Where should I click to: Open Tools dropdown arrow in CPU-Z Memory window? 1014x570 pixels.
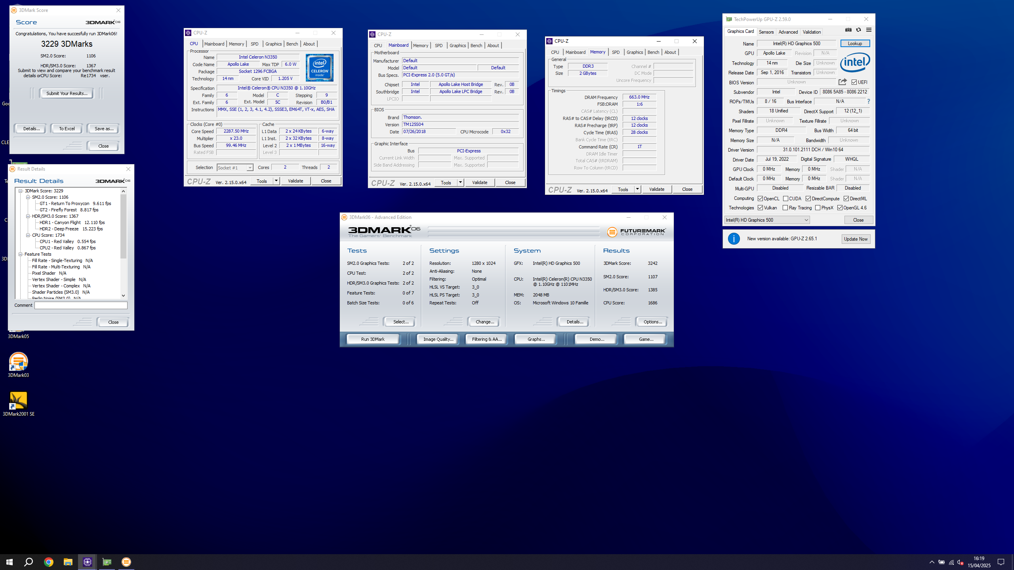[x=637, y=189]
